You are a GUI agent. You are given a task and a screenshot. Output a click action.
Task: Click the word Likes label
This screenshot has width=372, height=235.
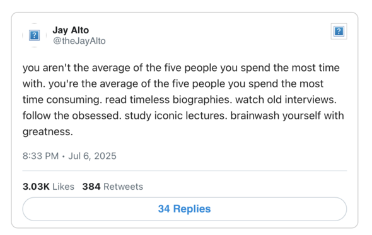click(x=63, y=187)
